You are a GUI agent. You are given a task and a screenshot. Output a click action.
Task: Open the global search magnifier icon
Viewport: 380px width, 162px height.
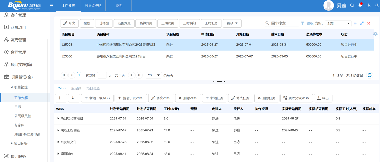pos(352,5)
